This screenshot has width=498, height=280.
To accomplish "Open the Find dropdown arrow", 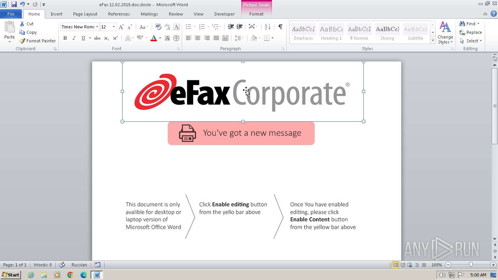I will (x=478, y=24).
